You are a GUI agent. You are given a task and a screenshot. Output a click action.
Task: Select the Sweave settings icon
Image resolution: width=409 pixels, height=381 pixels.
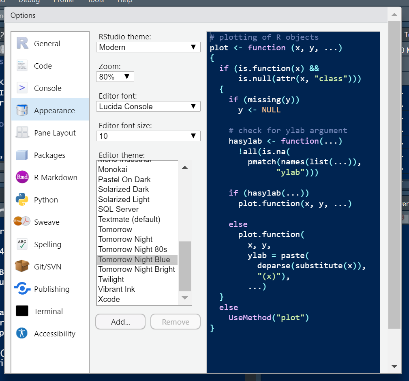point(21,222)
